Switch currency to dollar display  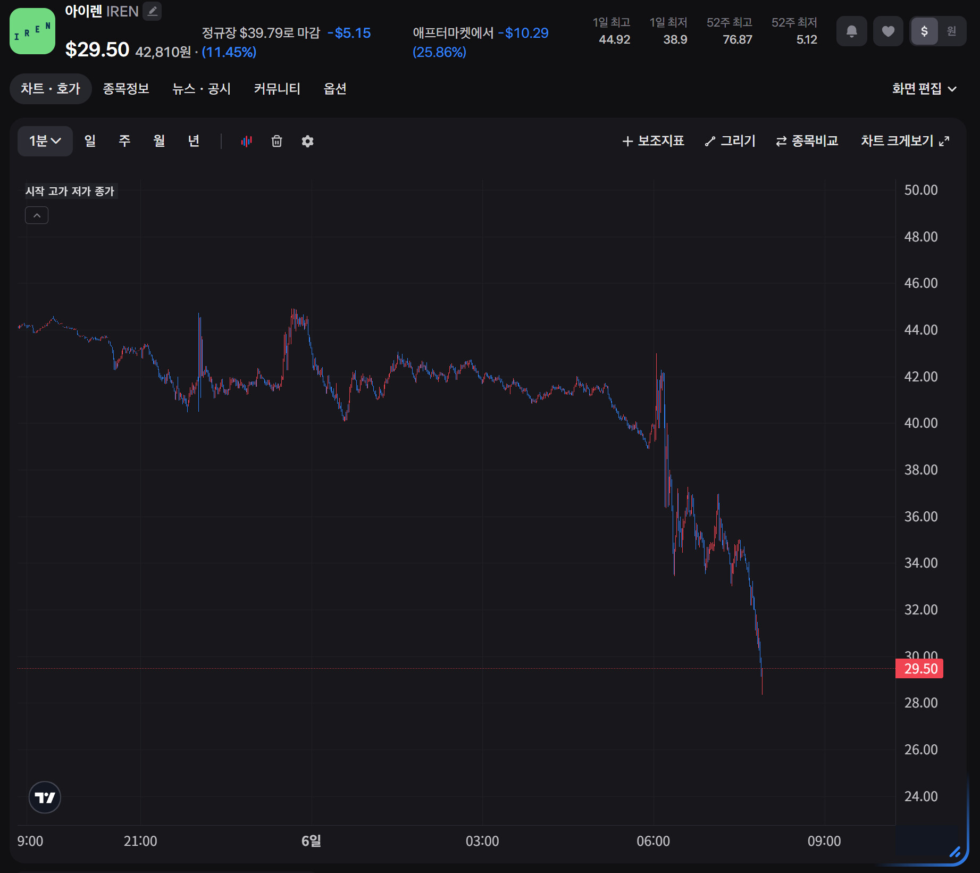[x=924, y=31]
